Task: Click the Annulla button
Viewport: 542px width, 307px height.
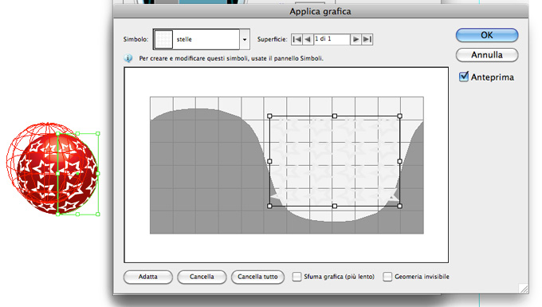Action: point(487,55)
